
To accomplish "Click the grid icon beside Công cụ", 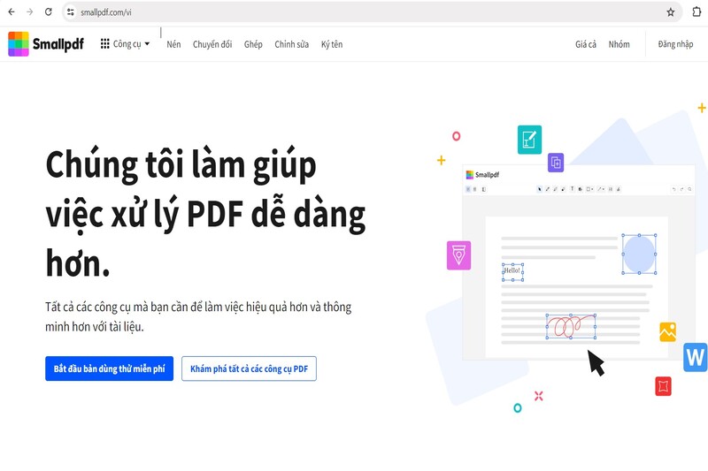I will (105, 44).
